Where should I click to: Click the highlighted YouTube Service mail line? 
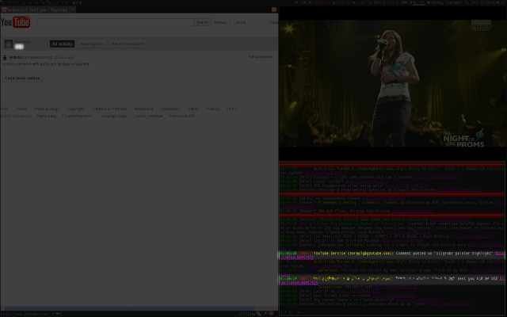(x=392, y=255)
